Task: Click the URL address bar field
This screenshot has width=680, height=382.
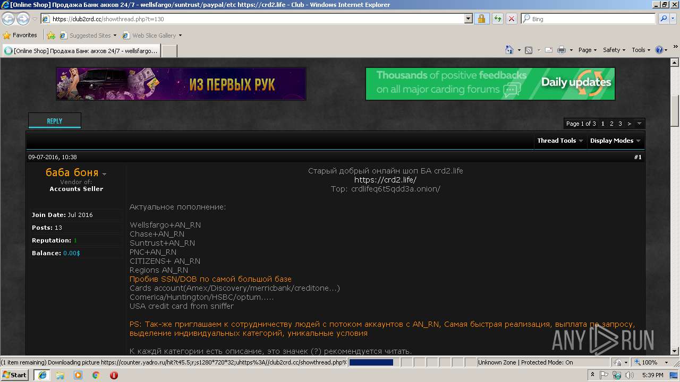Action: coord(252,19)
